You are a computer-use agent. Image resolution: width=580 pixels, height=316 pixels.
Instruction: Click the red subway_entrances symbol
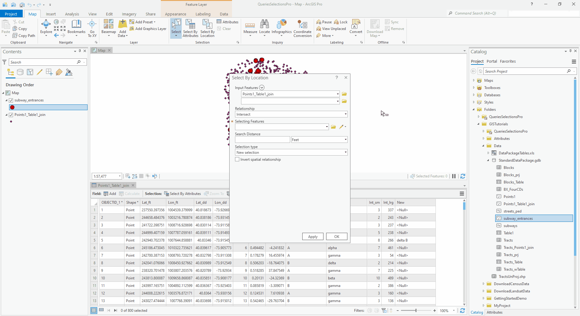tap(12, 107)
